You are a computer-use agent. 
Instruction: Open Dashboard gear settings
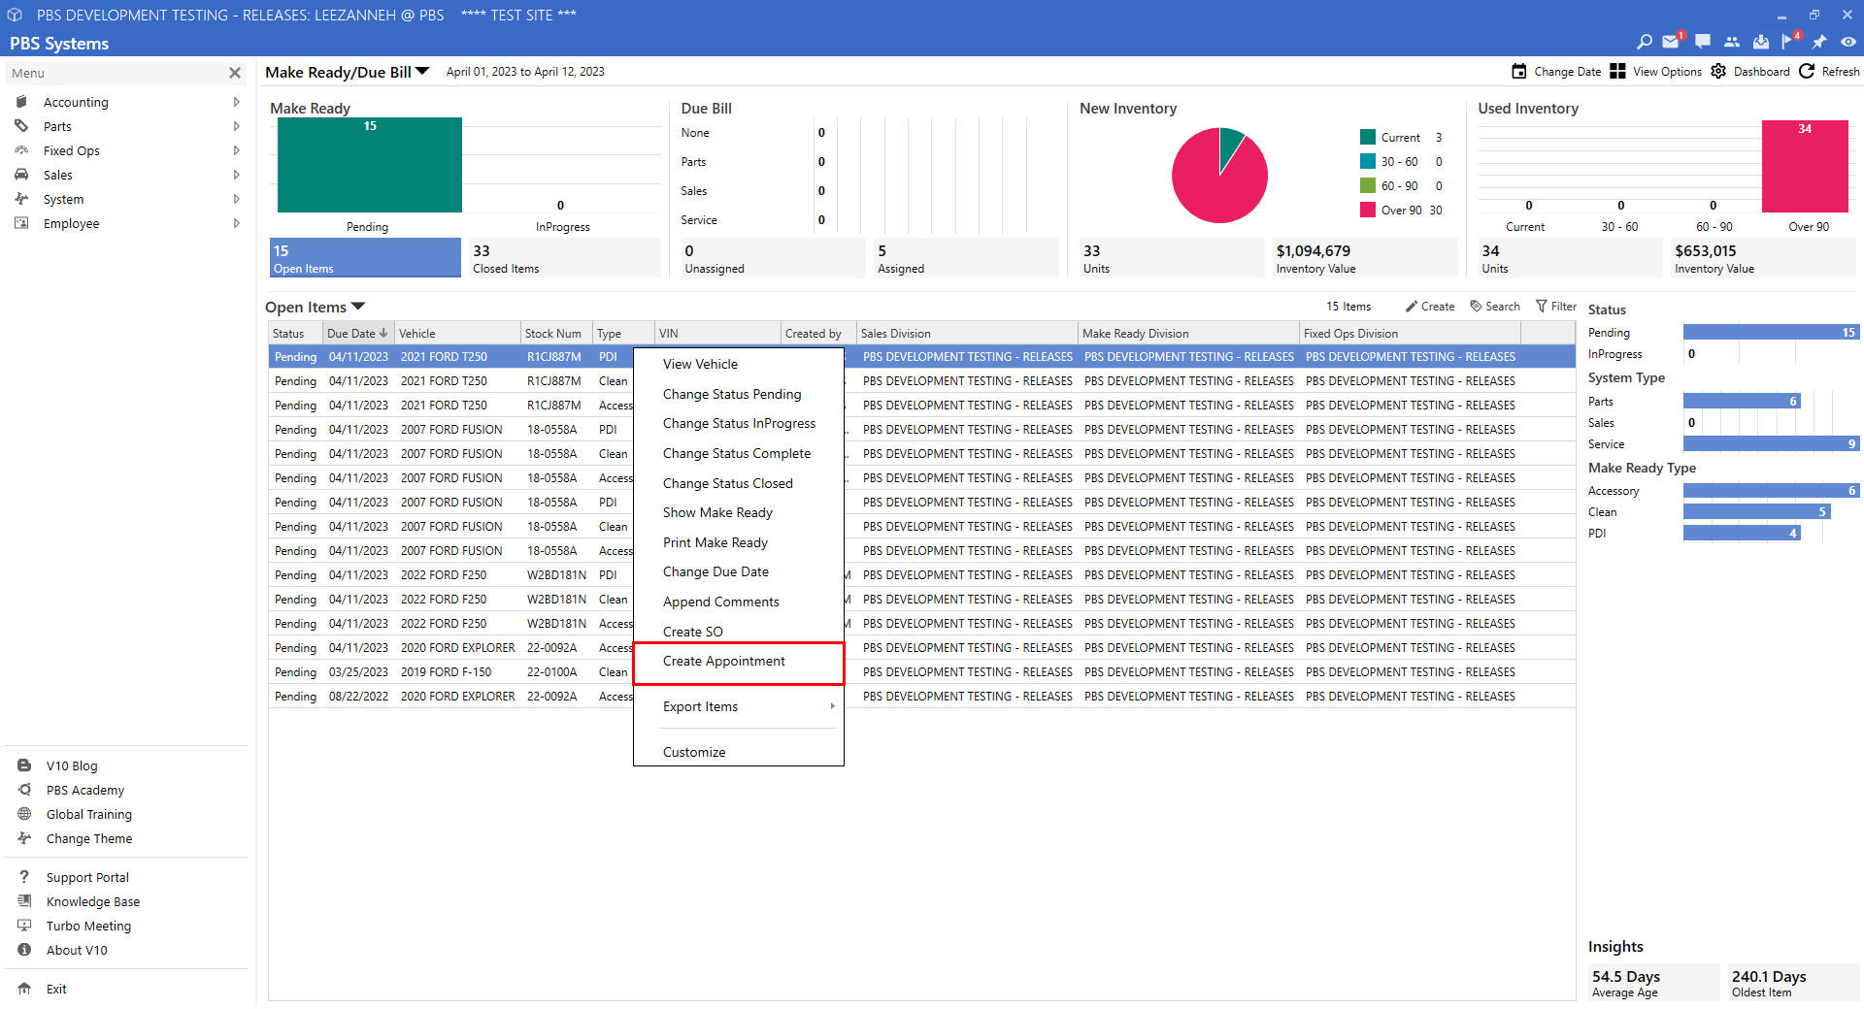coord(1718,71)
